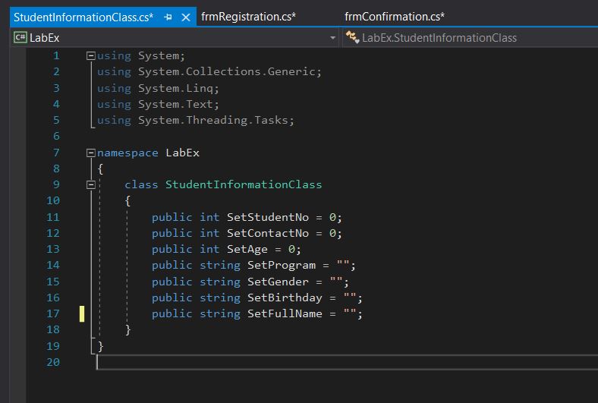598x403 pixels.
Task: Click System.Text on line 4
Action: point(175,104)
